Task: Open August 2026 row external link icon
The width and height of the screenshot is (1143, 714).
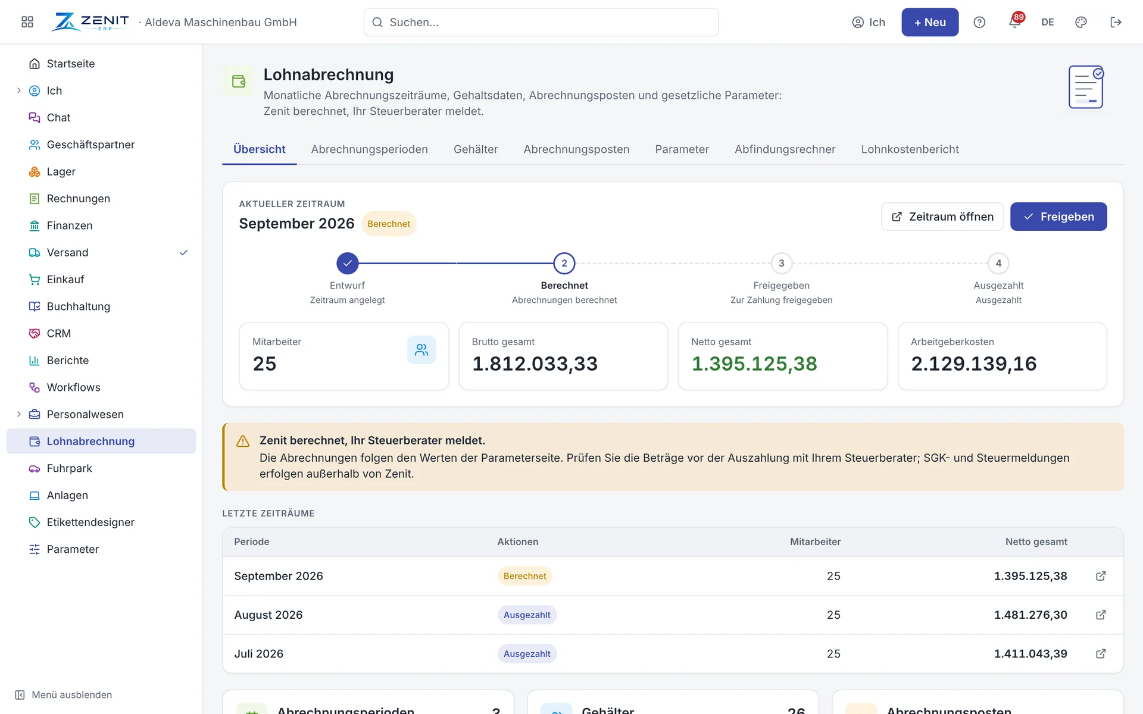Action: point(1101,615)
